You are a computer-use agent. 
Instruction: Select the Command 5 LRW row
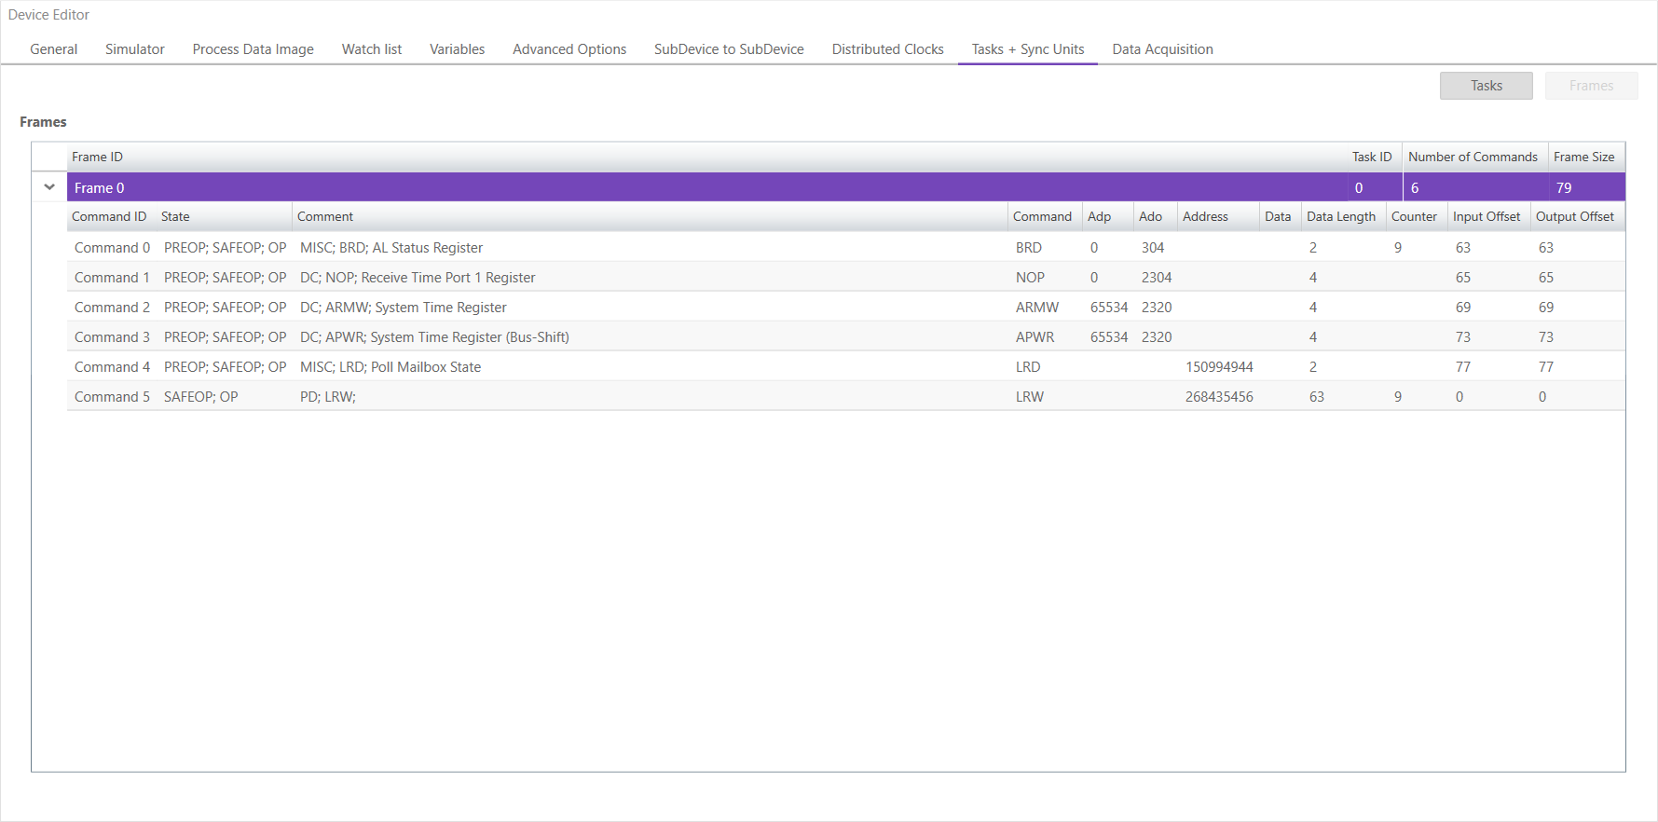pos(652,397)
